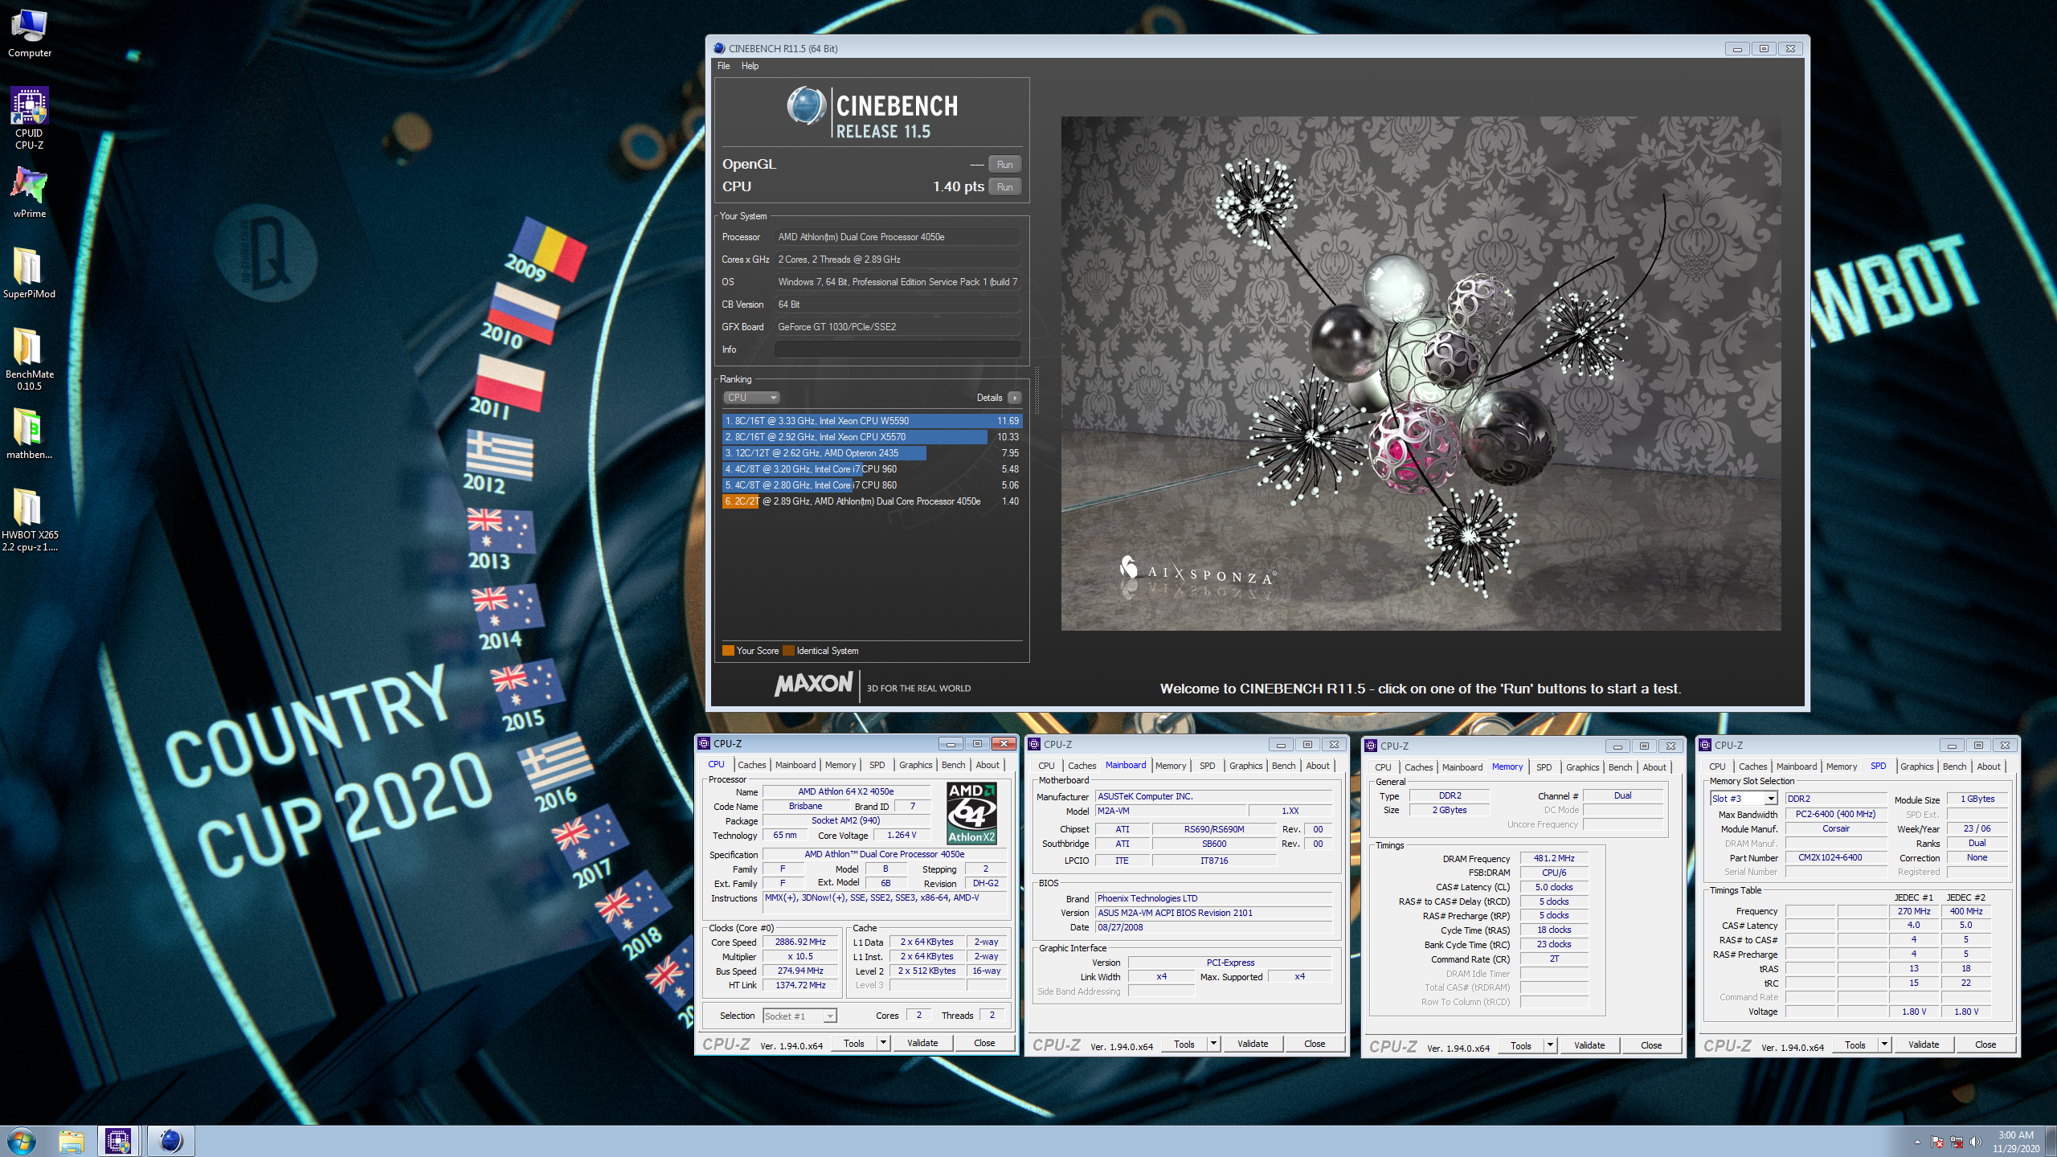2057x1157 pixels.
Task: Open the Computer desktop icon
Action: pyautogui.click(x=30, y=34)
